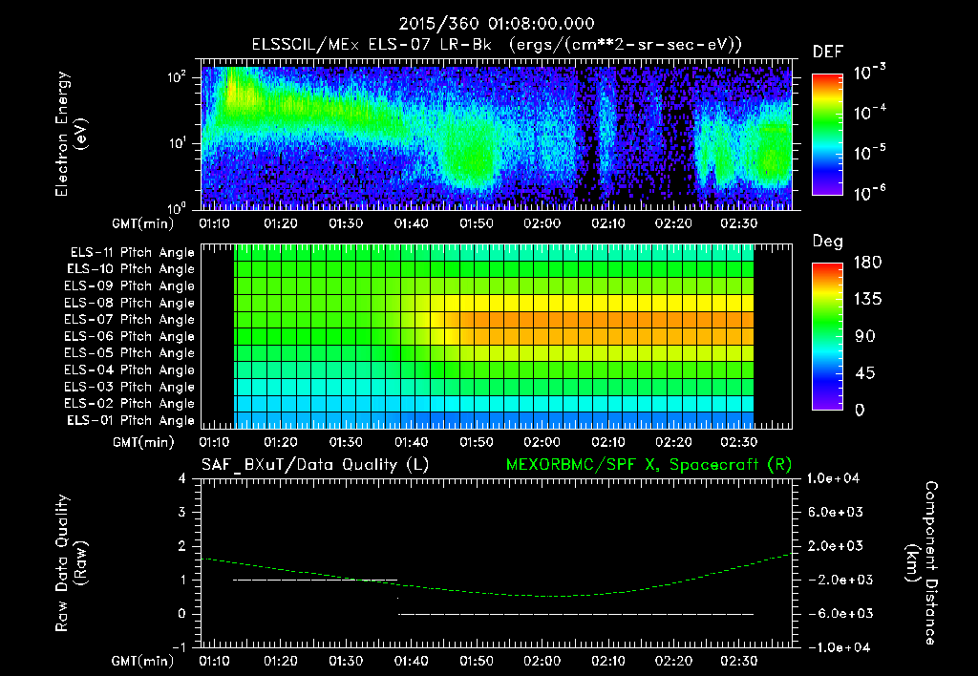Click the DEF color bar legend
Image resolution: width=978 pixels, height=676 pixels.
pyautogui.click(x=827, y=135)
